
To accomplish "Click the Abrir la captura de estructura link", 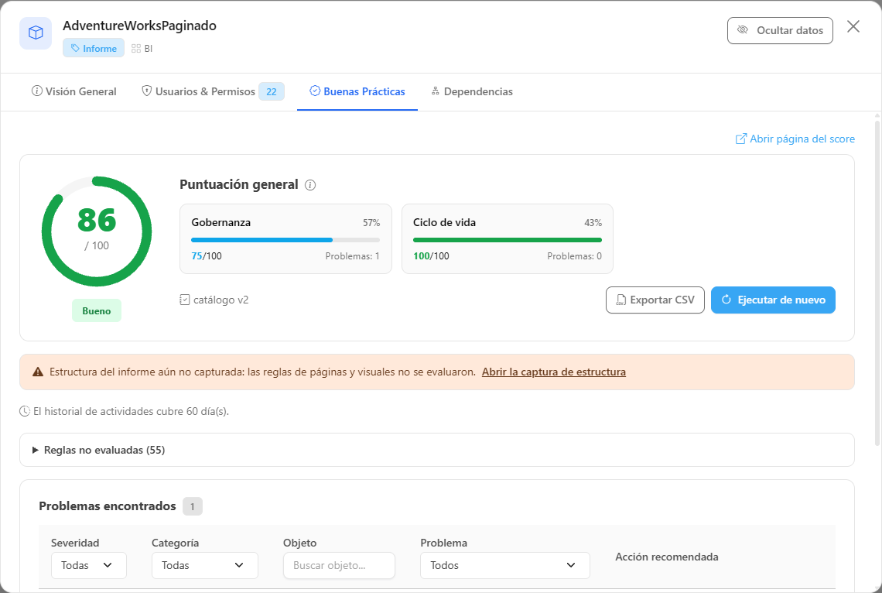I will coord(553,372).
